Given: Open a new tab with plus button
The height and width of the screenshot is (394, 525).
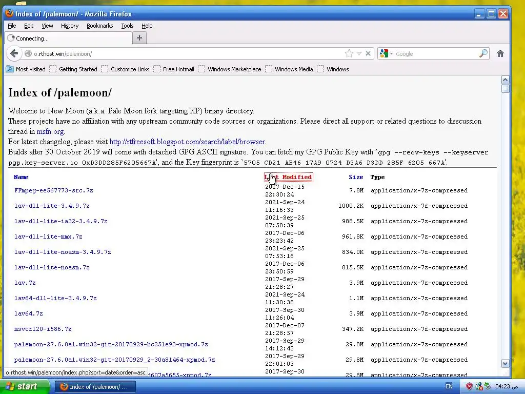Looking at the screenshot, I should [139, 38].
